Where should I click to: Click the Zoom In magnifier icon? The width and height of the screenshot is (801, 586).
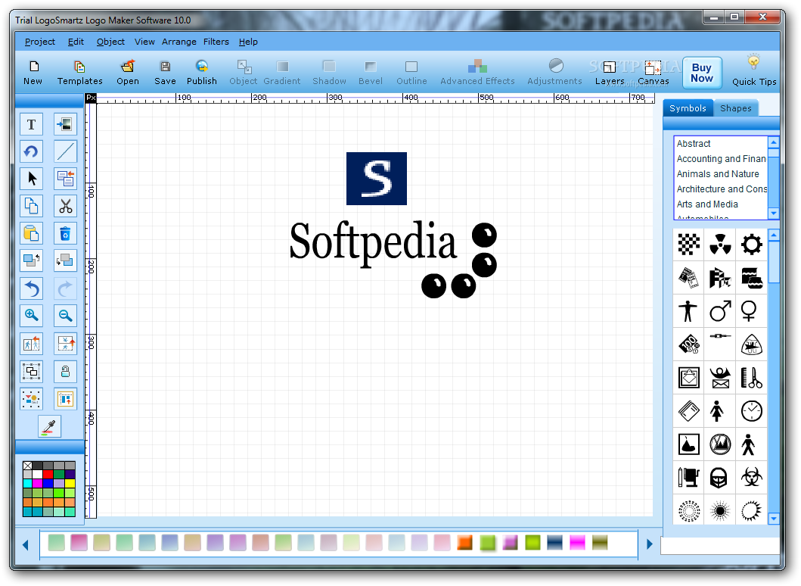[31, 316]
